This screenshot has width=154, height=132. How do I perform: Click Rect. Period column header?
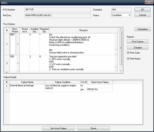click(x=15, y=30)
